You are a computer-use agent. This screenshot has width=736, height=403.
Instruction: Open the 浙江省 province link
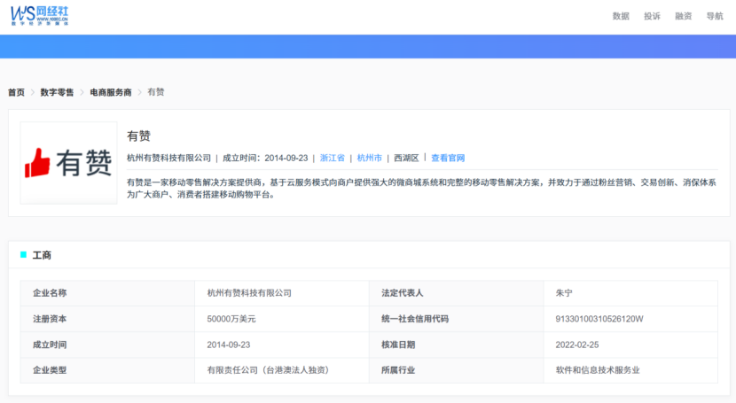point(333,158)
